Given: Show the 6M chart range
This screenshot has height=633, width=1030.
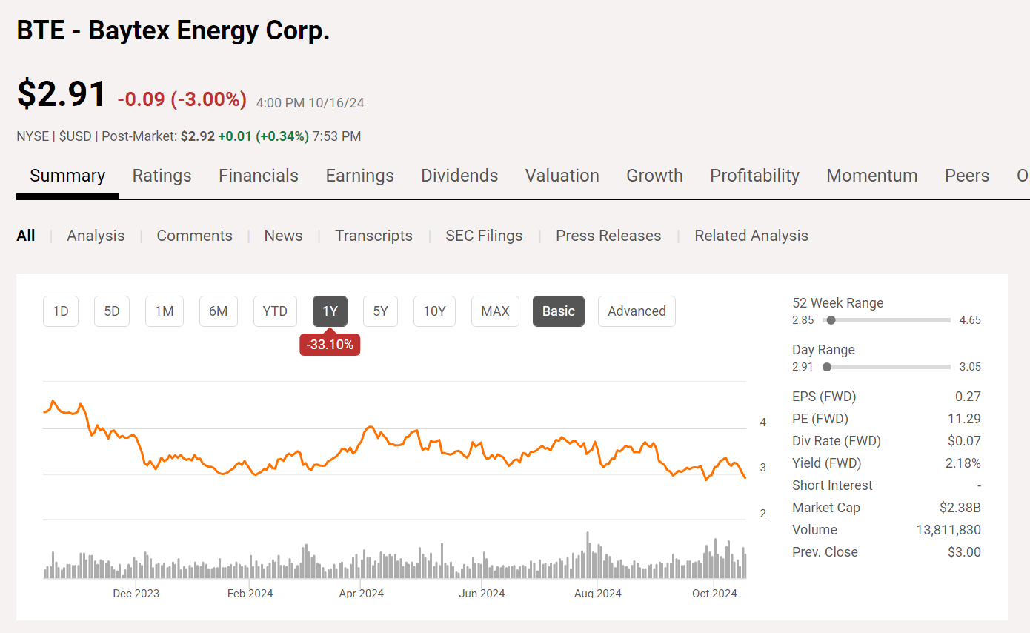Looking at the screenshot, I should [218, 311].
